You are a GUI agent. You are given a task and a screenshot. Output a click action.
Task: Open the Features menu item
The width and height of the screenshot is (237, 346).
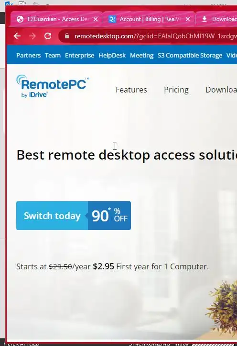click(131, 90)
